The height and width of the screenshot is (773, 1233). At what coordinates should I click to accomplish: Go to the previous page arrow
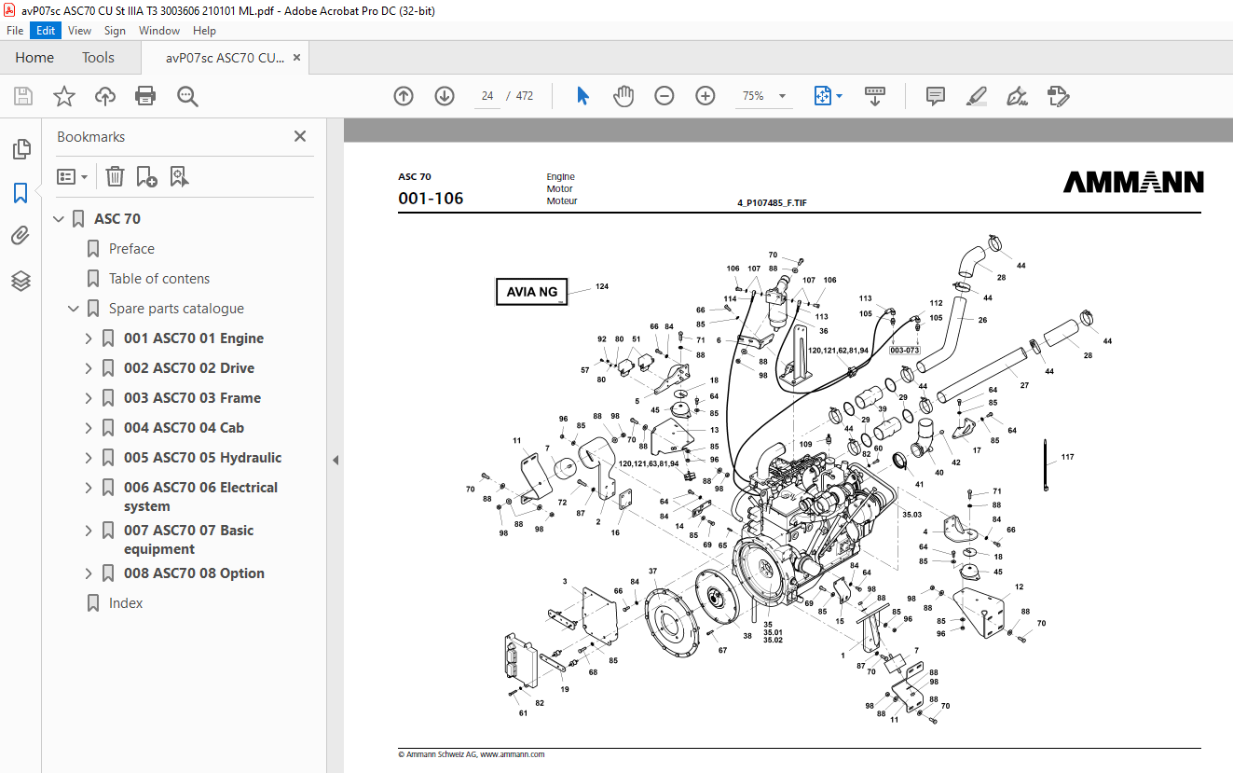pos(404,96)
